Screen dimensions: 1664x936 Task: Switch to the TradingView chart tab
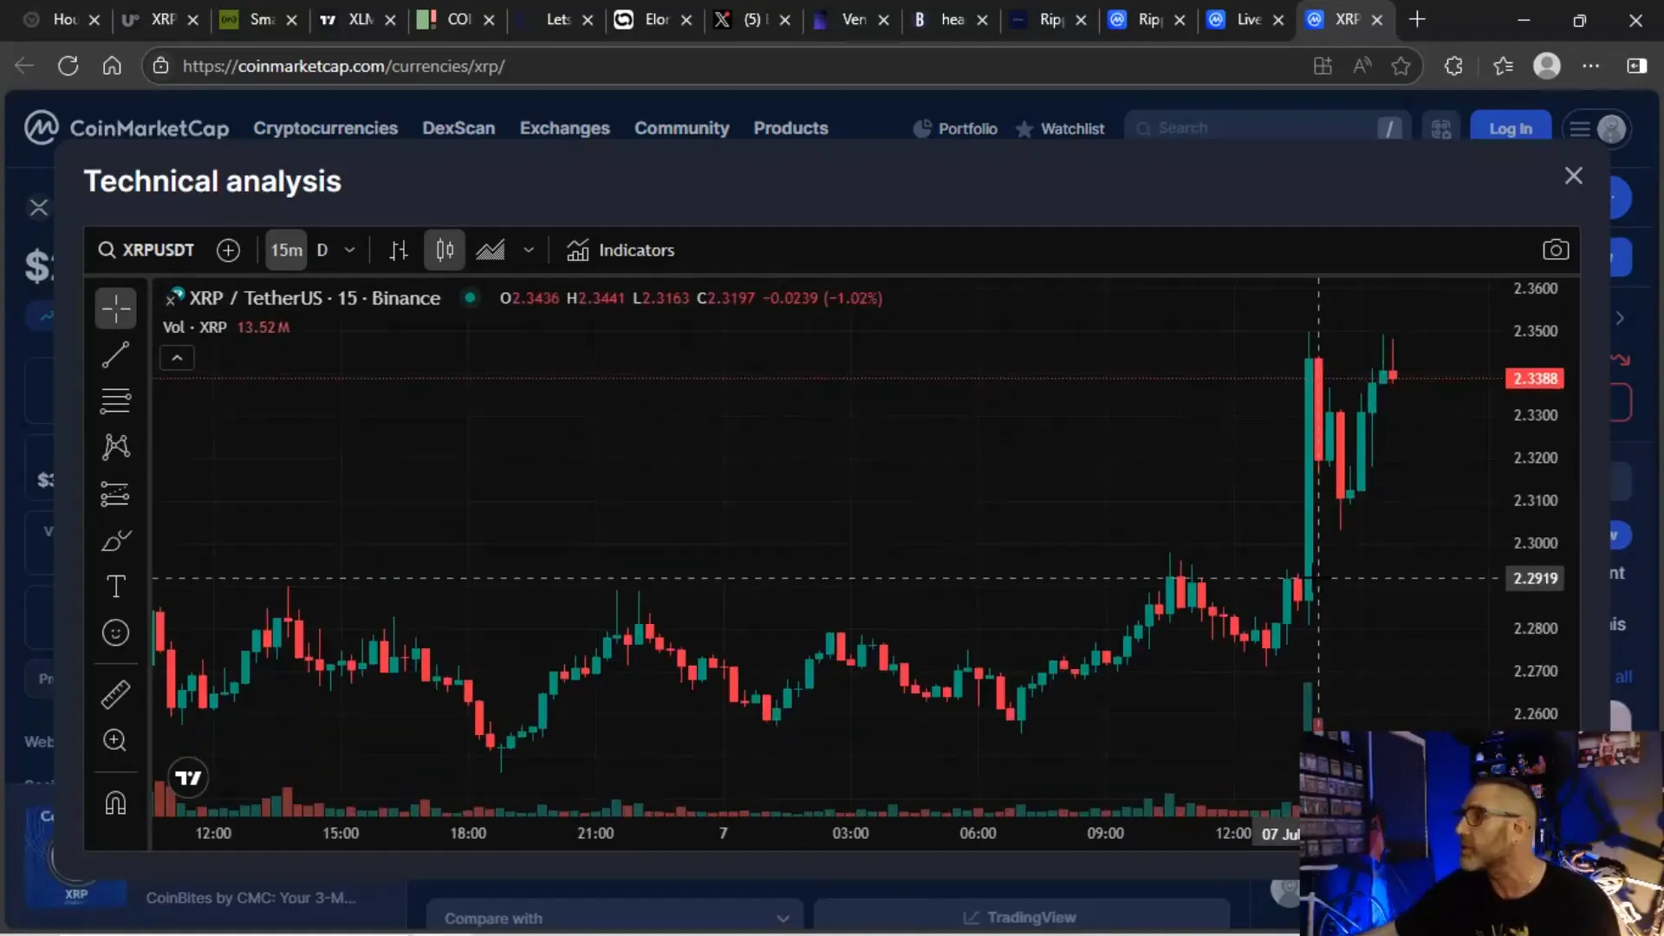pyautogui.click(x=1020, y=917)
